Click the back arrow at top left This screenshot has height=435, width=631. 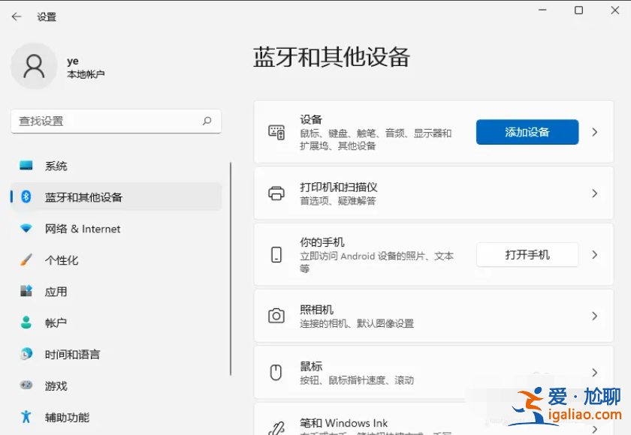[16, 16]
